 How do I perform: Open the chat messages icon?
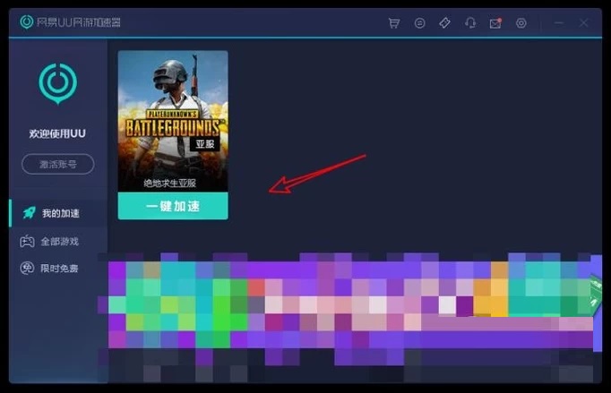pos(419,23)
